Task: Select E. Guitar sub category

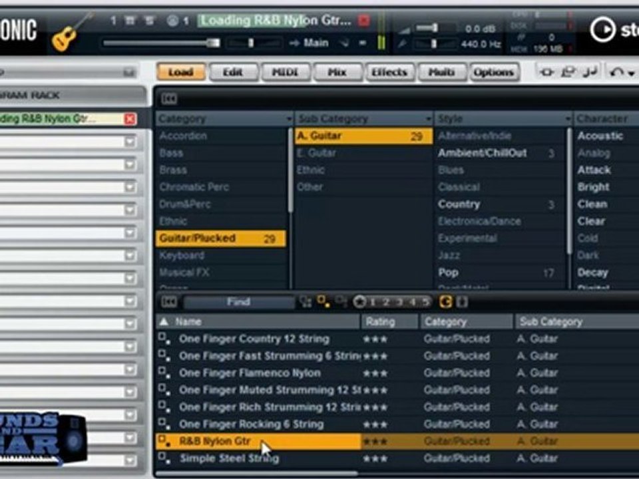Action: tap(363, 153)
